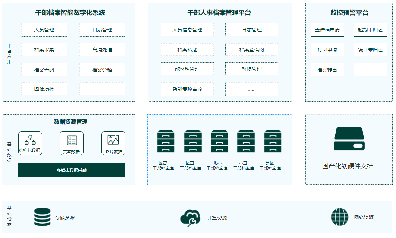This screenshot has height=238, width=396.
Task: Click the 超期未归还 button
Action: pyautogui.click(x=370, y=30)
